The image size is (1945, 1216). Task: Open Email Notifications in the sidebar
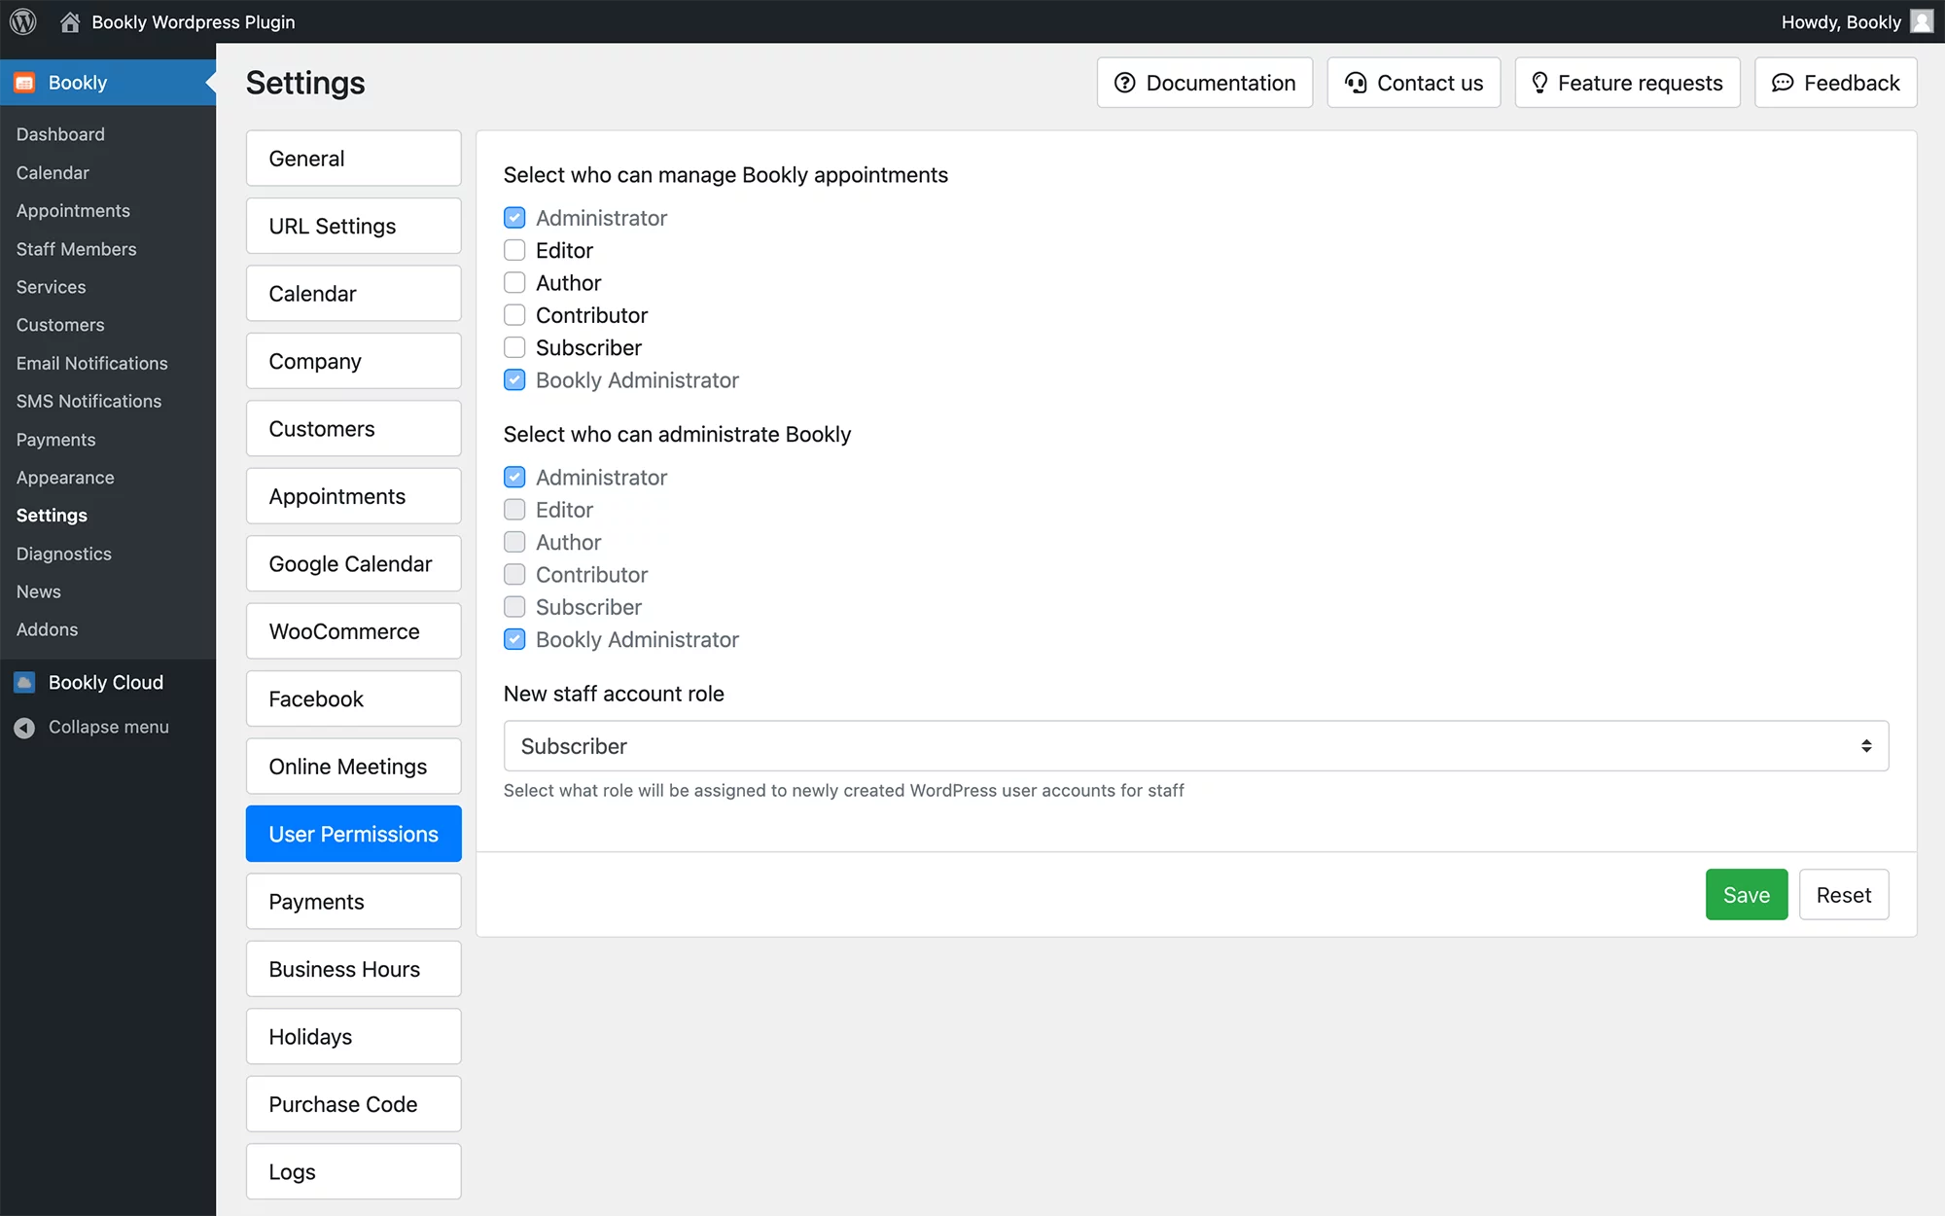[x=91, y=363]
